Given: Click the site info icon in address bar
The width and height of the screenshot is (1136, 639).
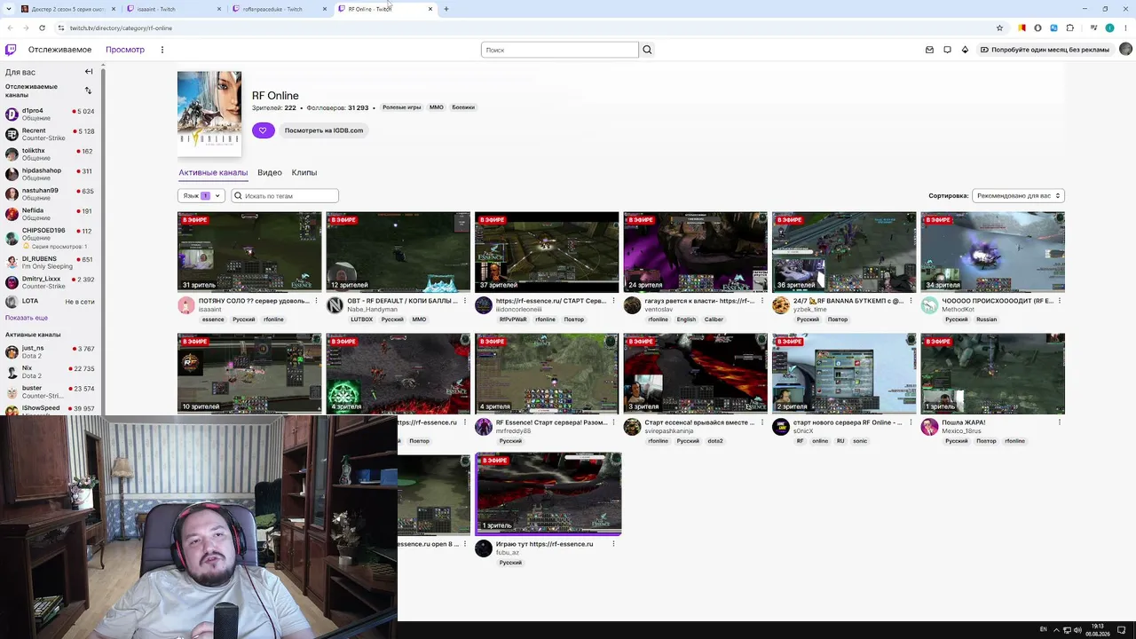Looking at the screenshot, I should tap(60, 28).
